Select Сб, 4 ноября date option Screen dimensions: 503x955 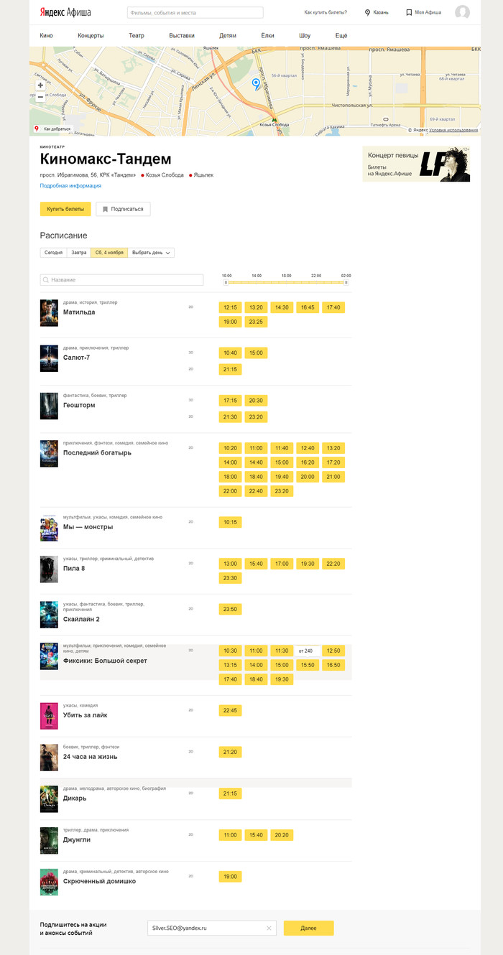tap(109, 253)
